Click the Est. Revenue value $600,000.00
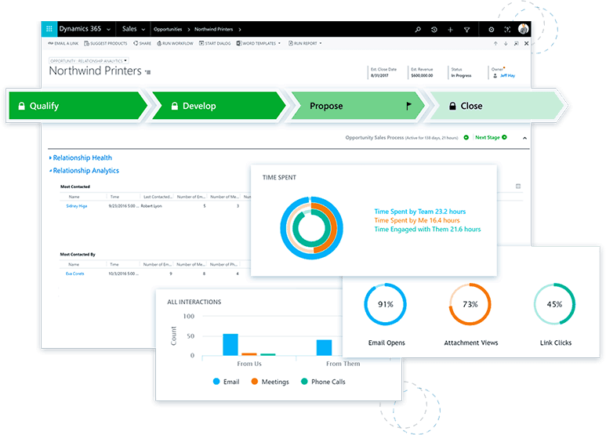 tap(422, 76)
